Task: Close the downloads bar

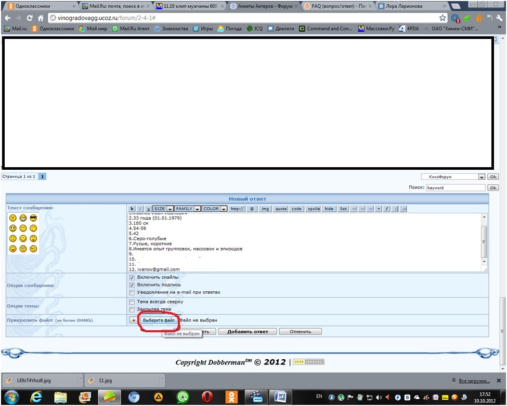Action: (x=499, y=381)
